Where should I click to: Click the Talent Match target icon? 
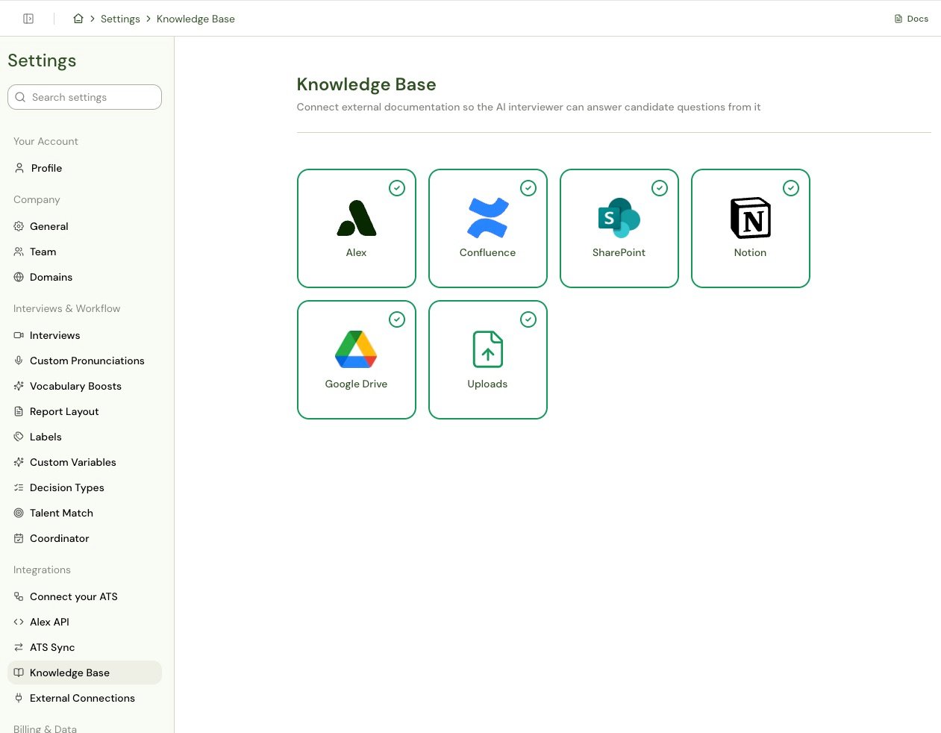click(x=19, y=513)
